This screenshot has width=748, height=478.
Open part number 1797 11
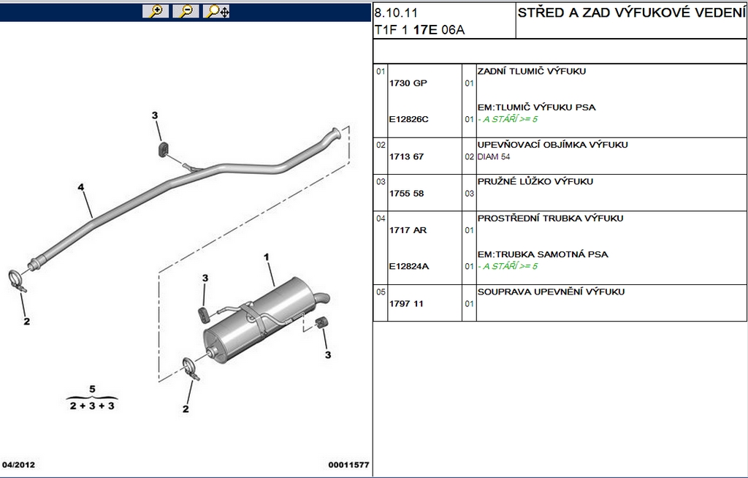[406, 304]
